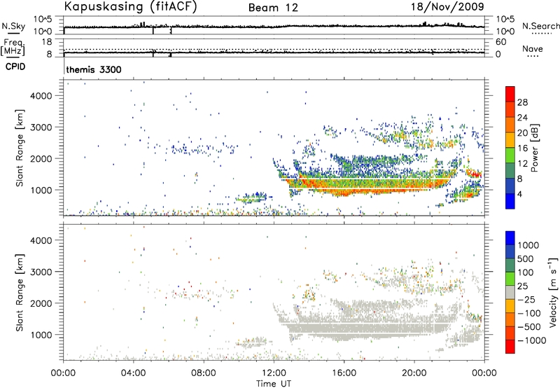Click the Power colorbar segment between 8 and 12

pyautogui.click(x=510, y=170)
